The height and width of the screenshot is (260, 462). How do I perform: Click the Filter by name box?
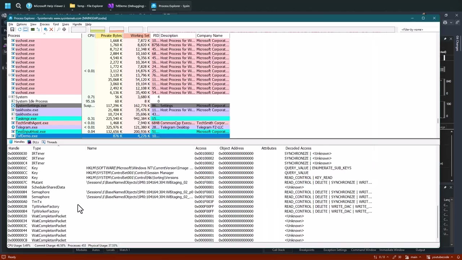419,30
